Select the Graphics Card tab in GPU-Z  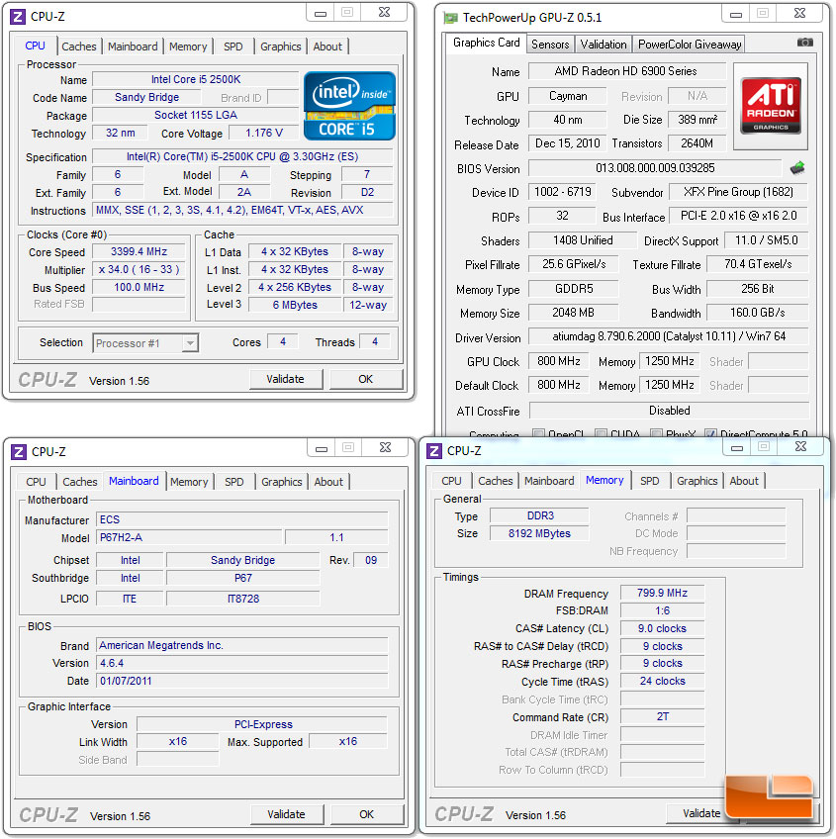click(x=486, y=43)
